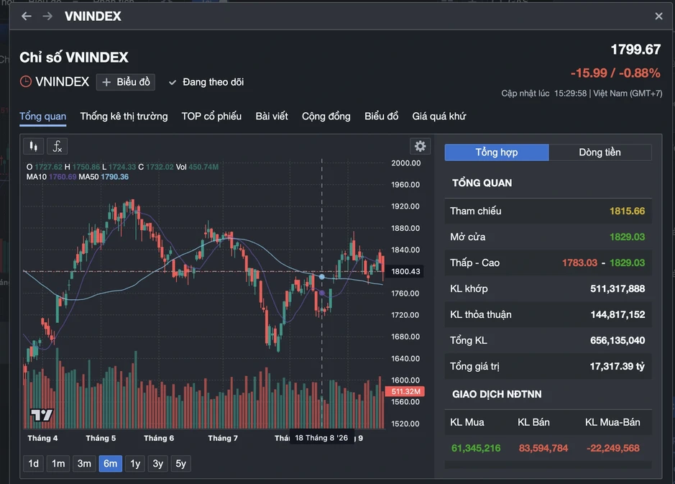Select the 6m chart range
This screenshot has height=484, width=675.
(x=110, y=464)
